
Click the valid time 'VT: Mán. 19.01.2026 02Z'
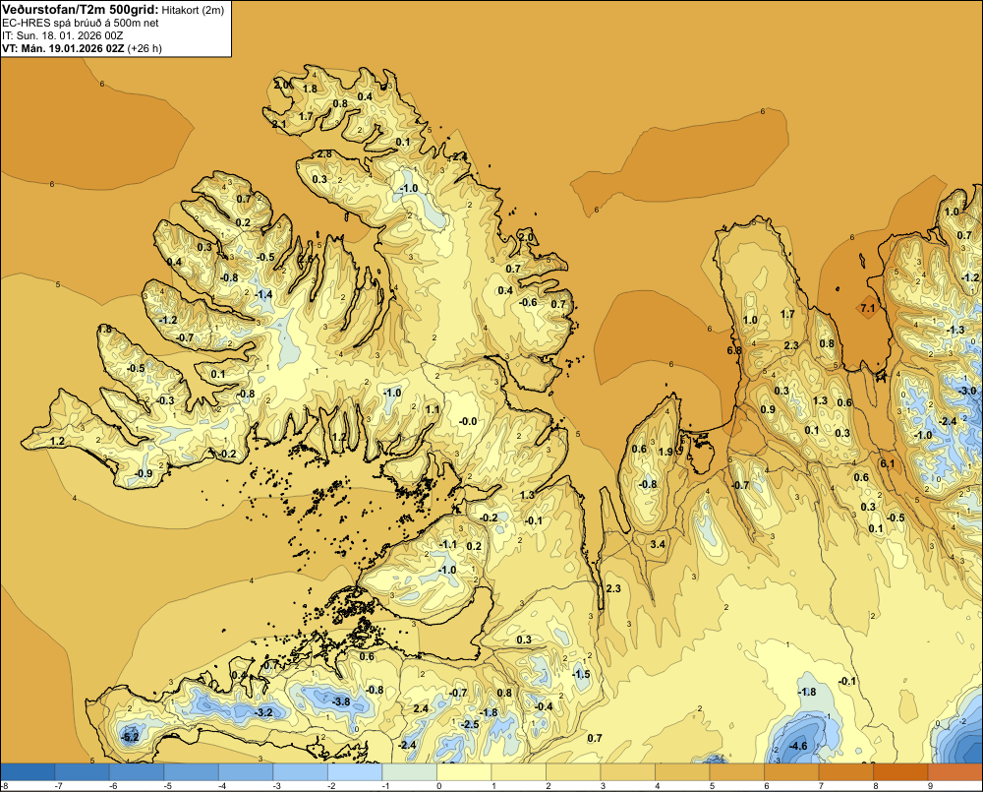(63, 48)
